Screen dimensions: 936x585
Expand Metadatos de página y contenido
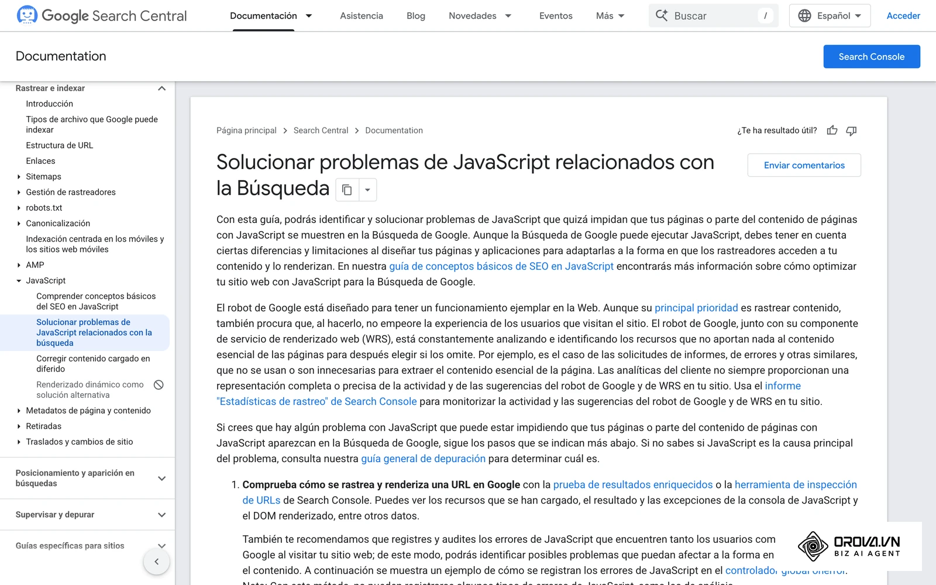click(x=19, y=411)
